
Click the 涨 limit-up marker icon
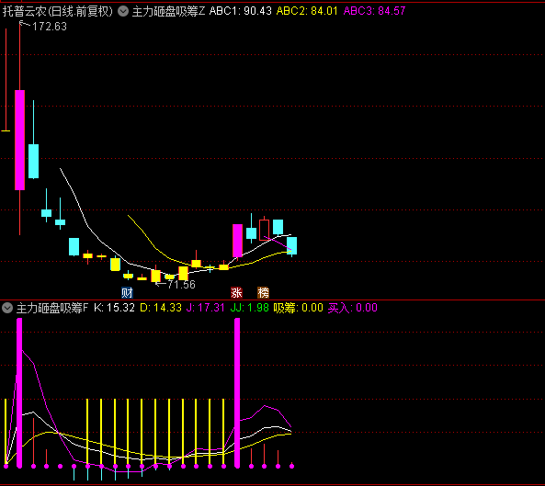coord(237,292)
